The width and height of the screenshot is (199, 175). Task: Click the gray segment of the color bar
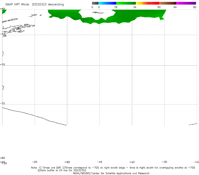pos(95,3)
